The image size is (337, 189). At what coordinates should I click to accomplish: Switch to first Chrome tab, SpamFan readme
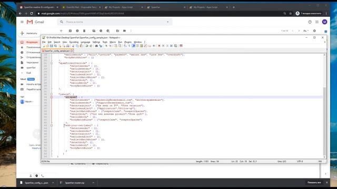(x=39, y=7)
